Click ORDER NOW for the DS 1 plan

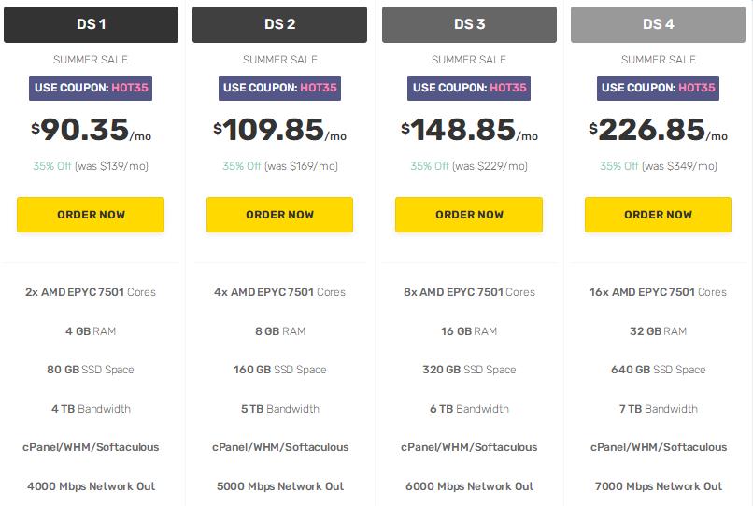[91, 215]
